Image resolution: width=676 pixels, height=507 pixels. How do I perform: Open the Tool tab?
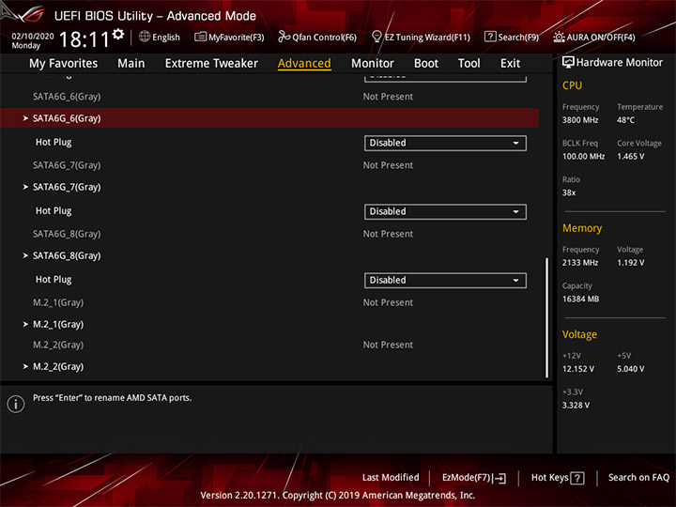click(469, 64)
